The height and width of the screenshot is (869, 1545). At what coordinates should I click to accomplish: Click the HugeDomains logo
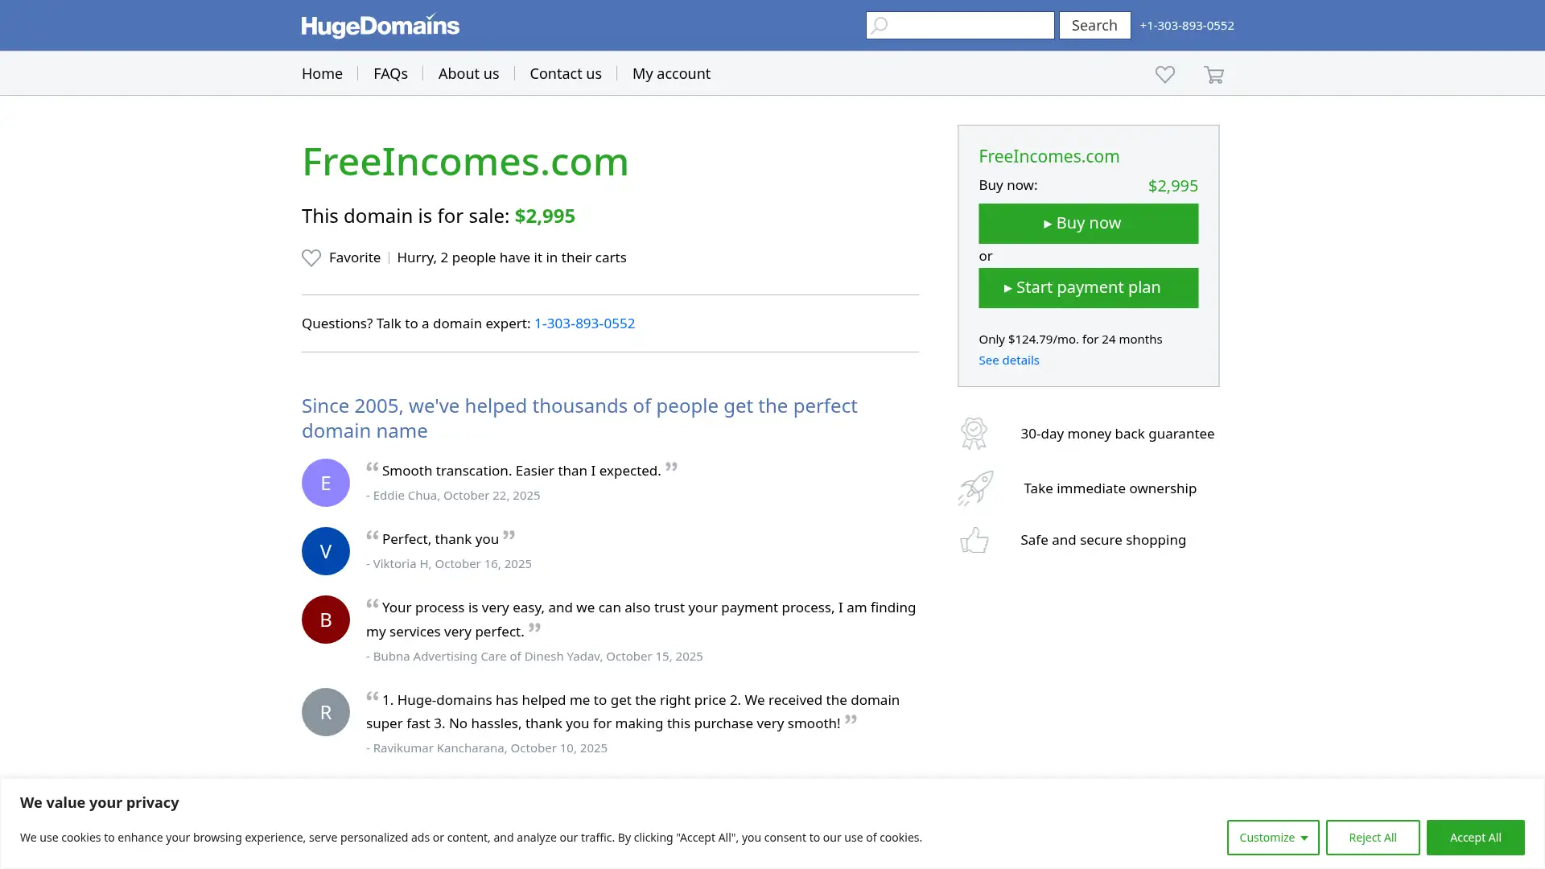(x=380, y=25)
